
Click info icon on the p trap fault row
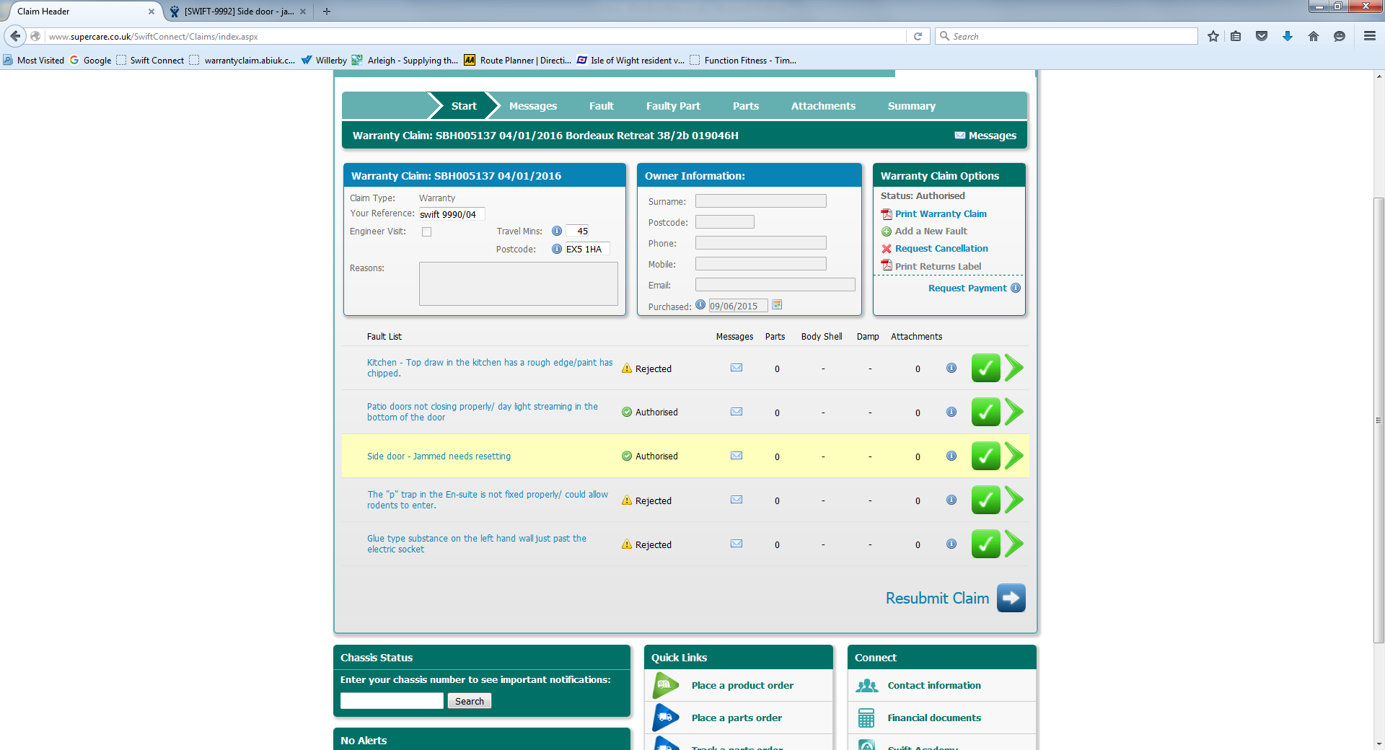pos(951,500)
